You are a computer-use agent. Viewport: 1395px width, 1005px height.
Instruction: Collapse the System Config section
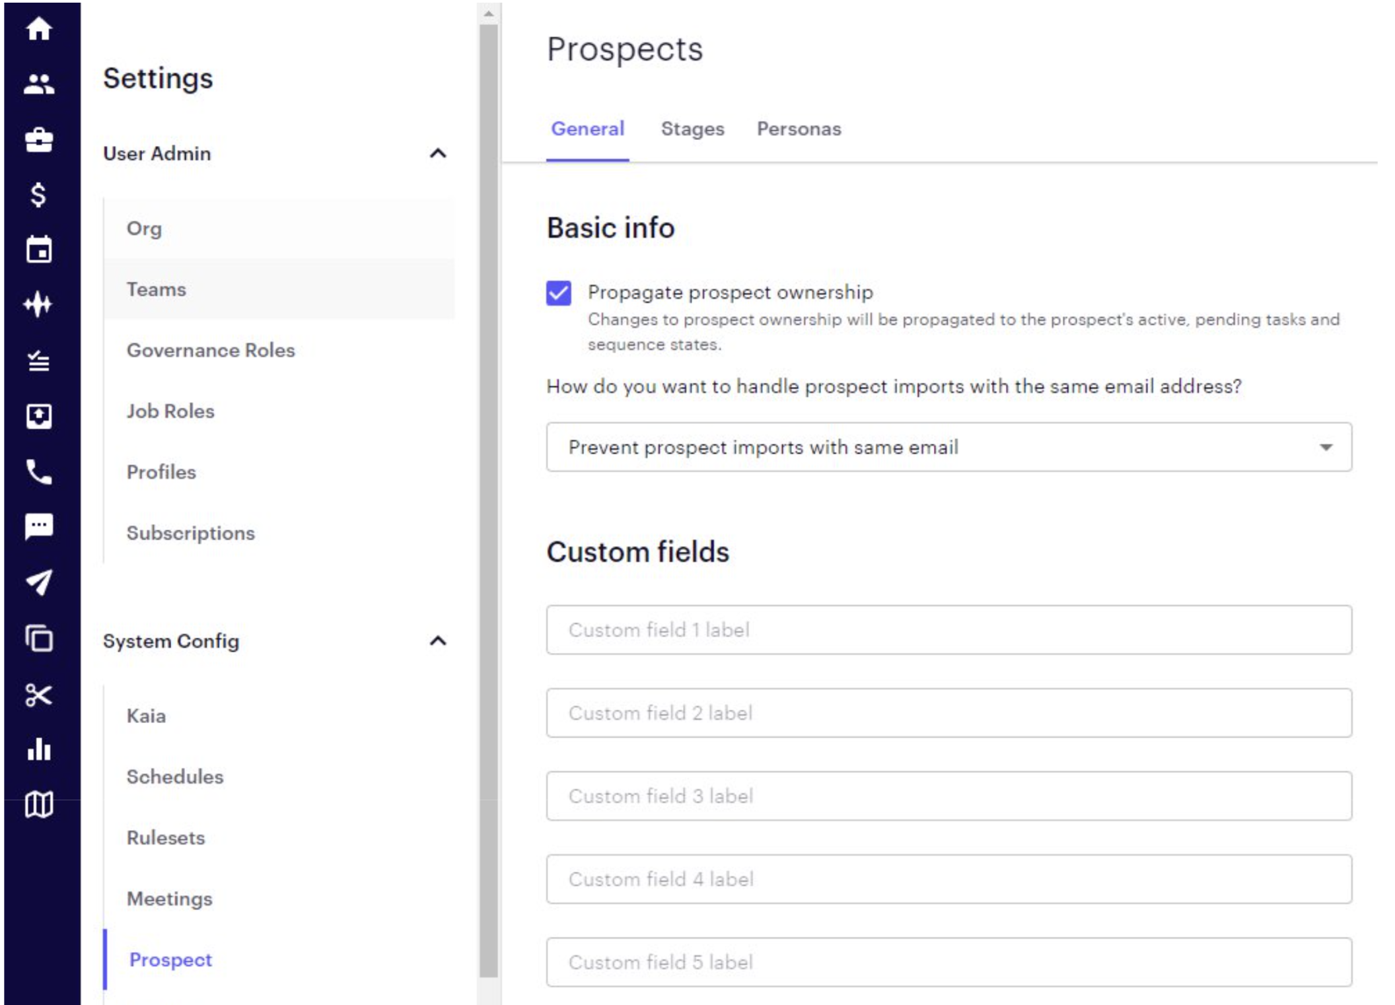(x=438, y=641)
